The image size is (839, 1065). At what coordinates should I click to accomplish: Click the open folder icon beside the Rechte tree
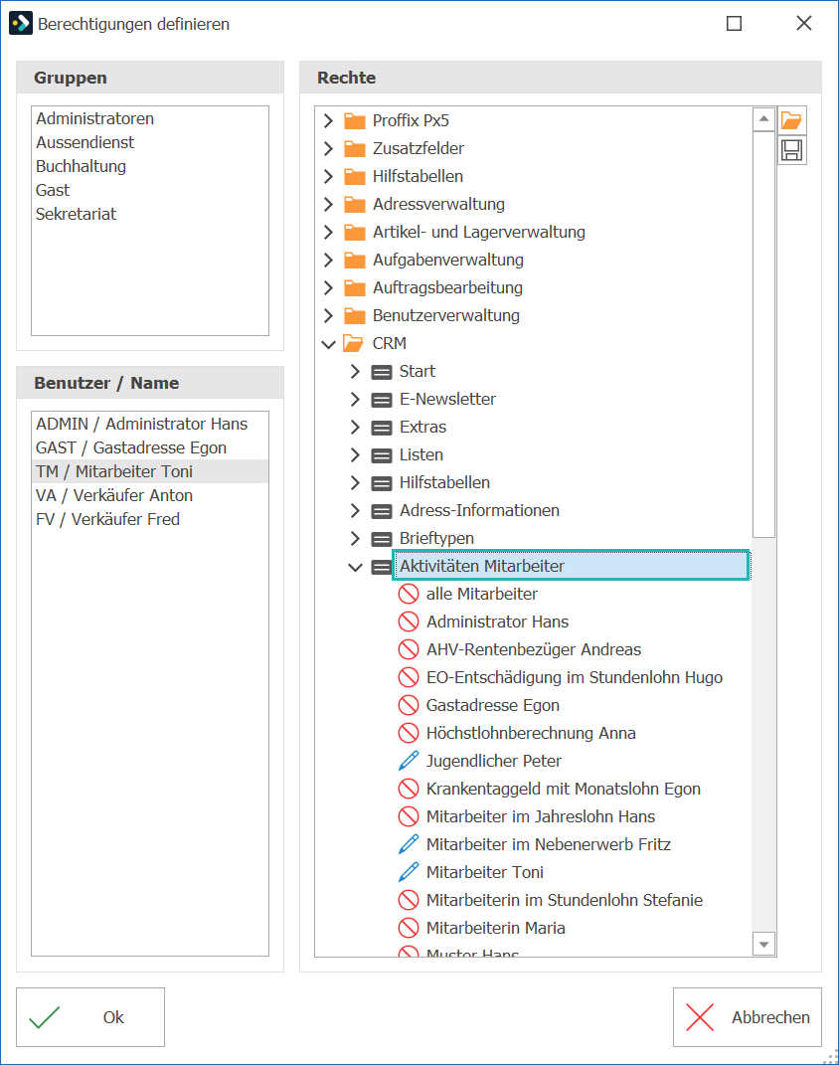[x=791, y=121]
